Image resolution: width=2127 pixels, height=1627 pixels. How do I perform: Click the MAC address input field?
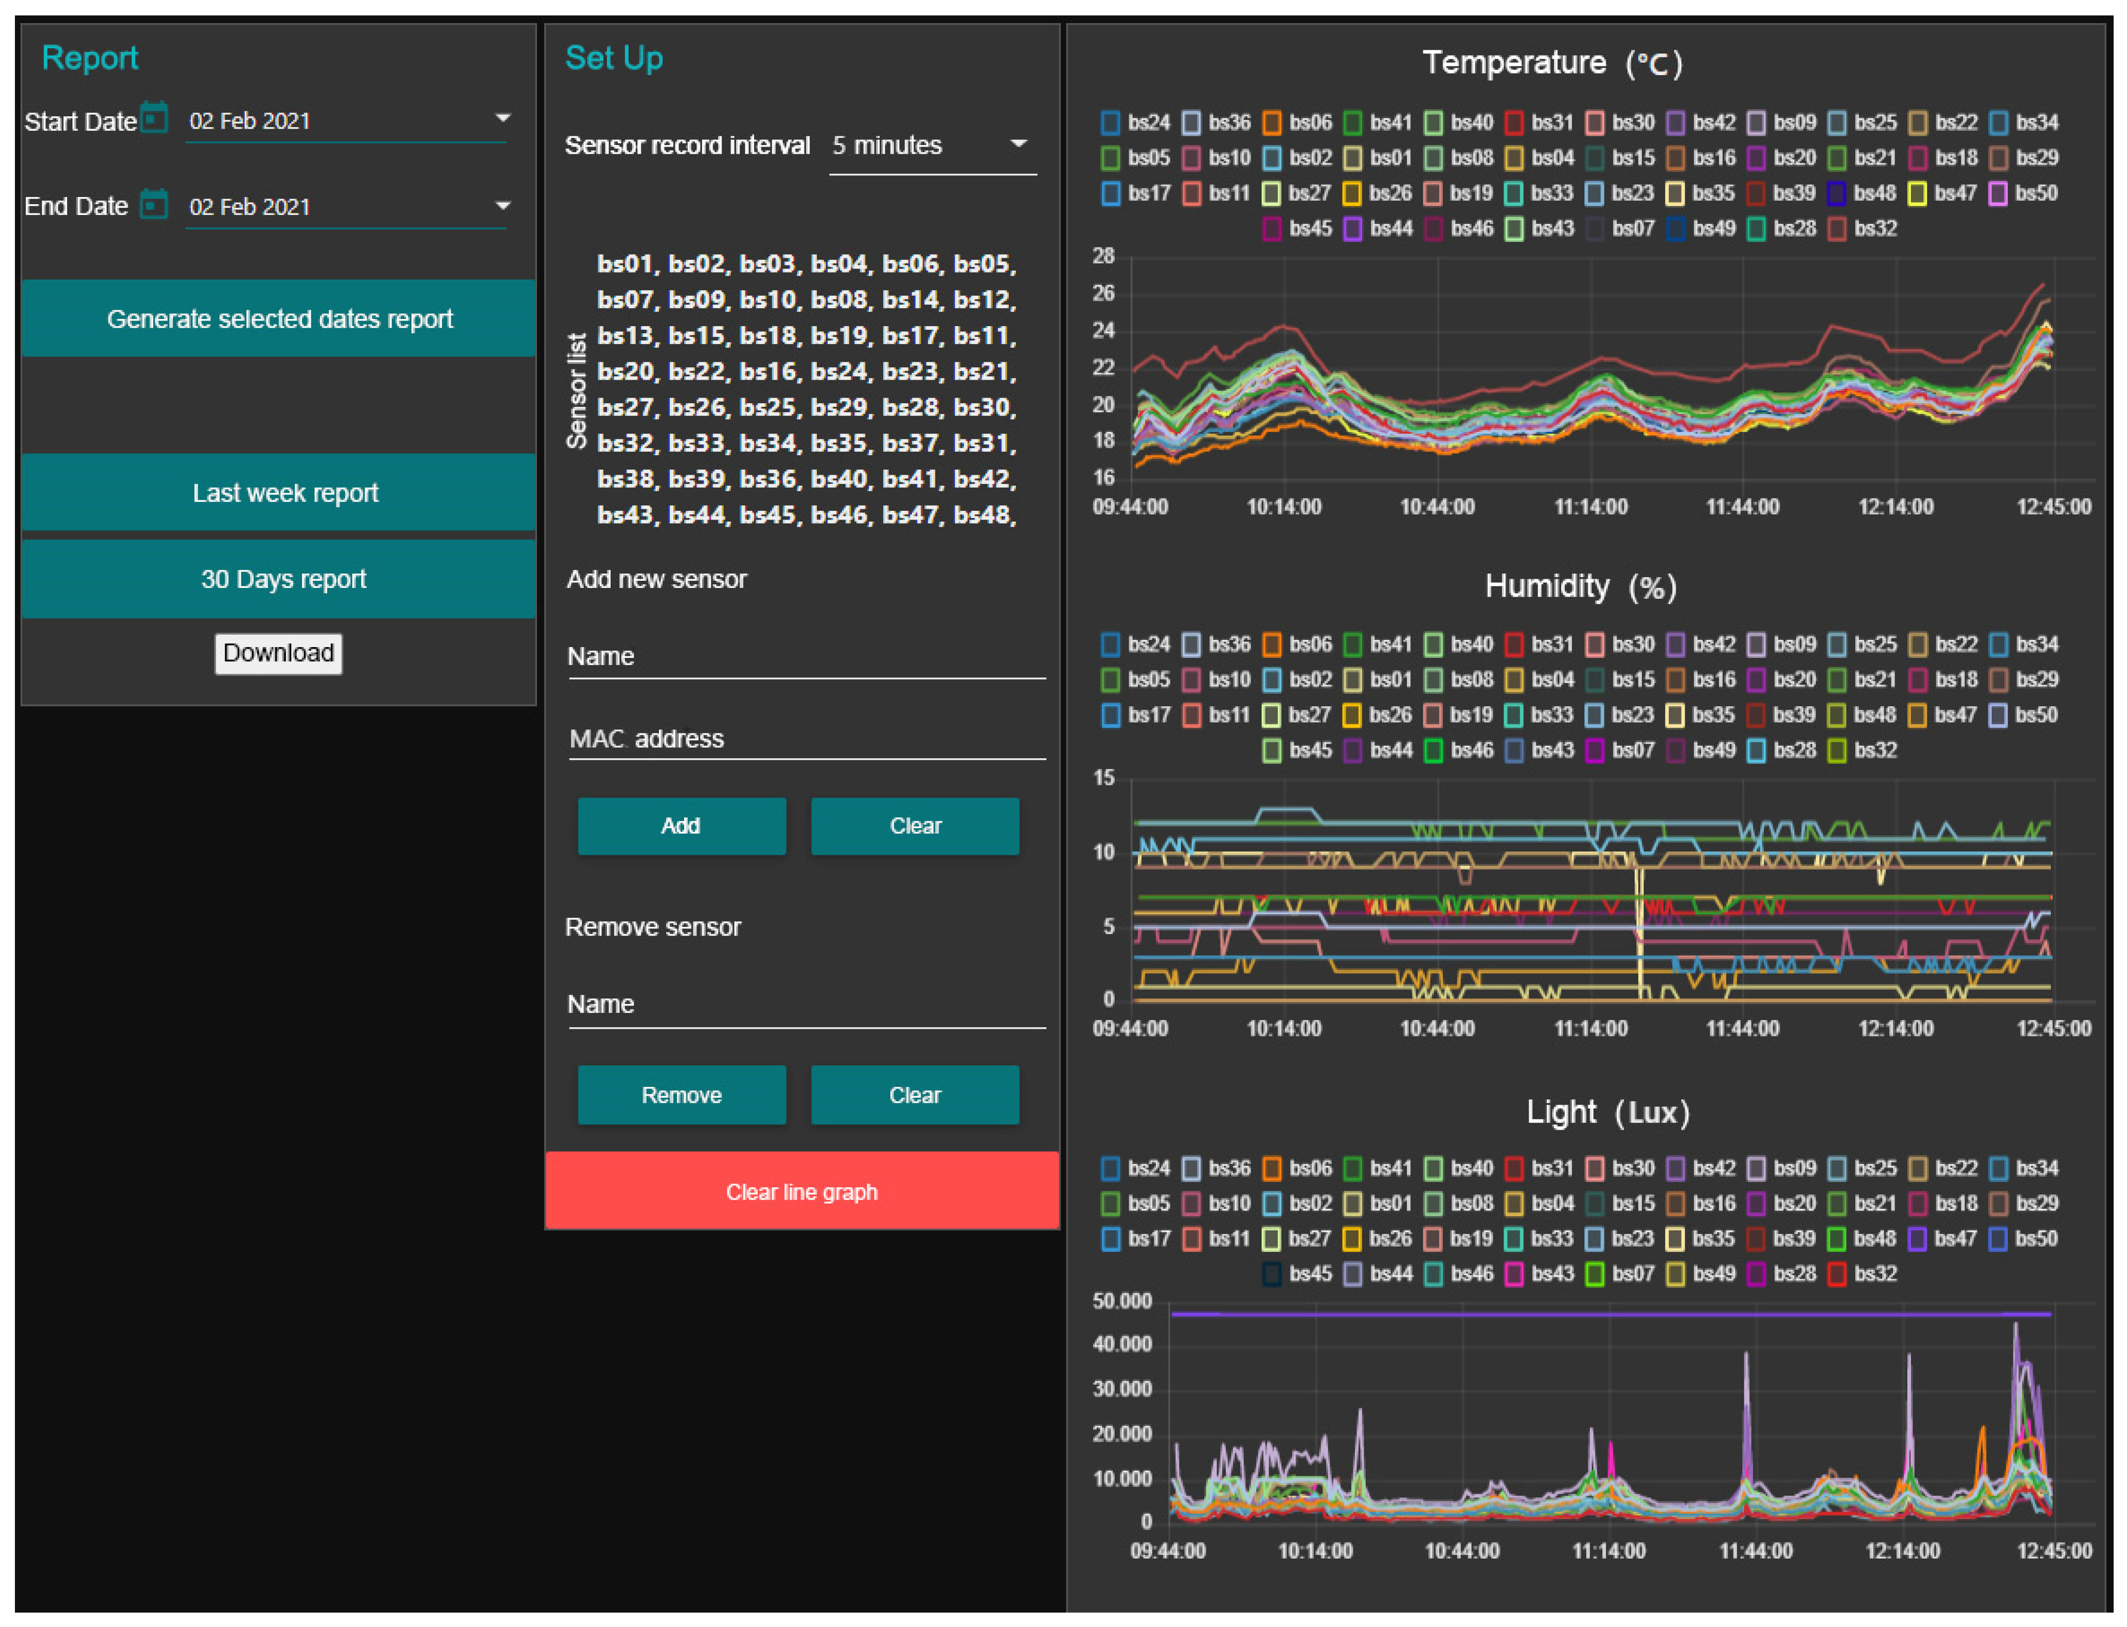(806, 740)
